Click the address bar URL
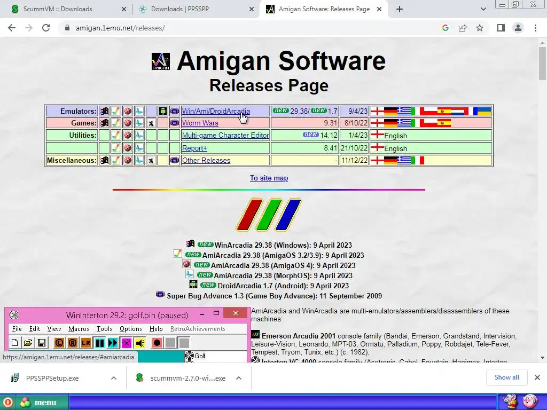The width and height of the screenshot is (547, 410). pyautogui.click(x=120, y=28)
